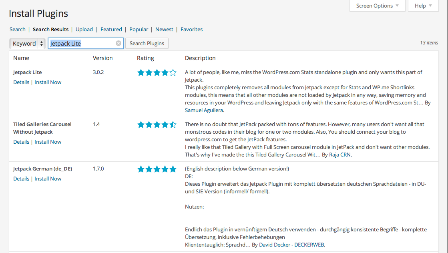Screen dimensions: 448x253
Task: Expand the Help panel
Action: tap(423, 6)
